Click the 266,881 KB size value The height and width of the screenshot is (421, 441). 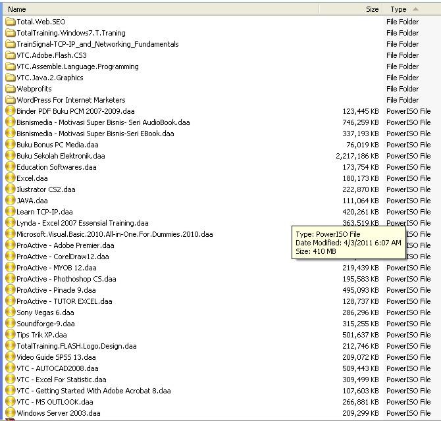click(361, 402)
